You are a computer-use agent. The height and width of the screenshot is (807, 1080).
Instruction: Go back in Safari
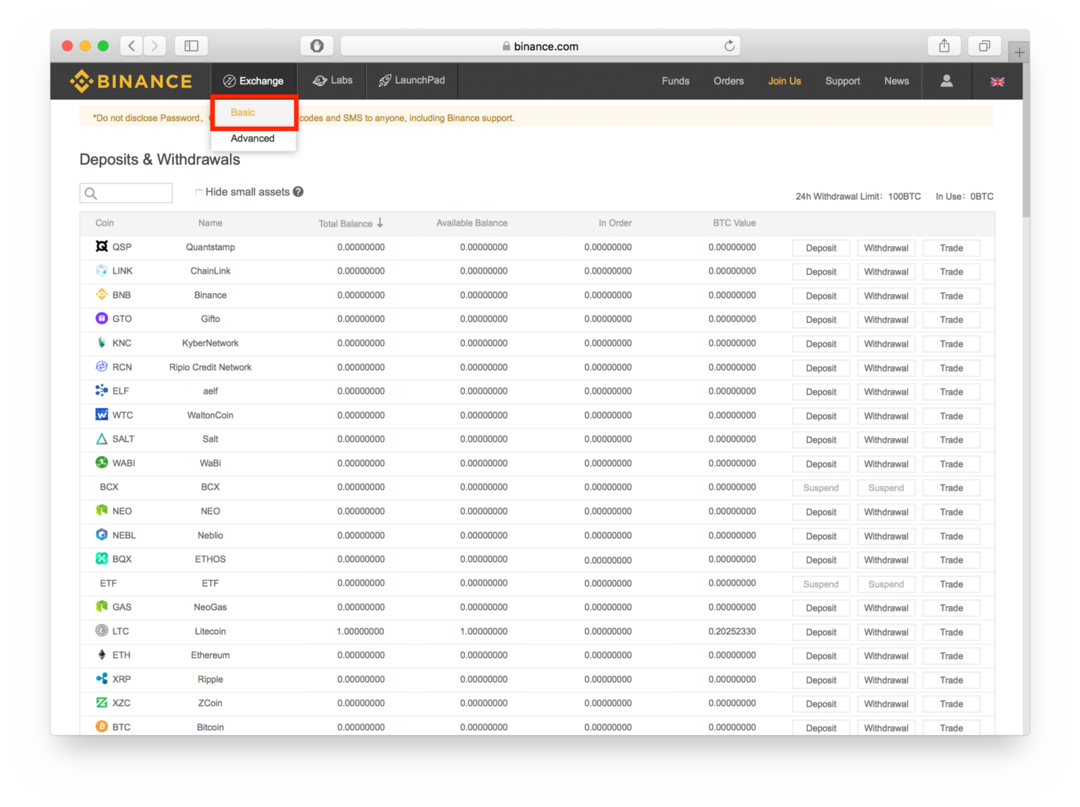[x=132, y=46]
